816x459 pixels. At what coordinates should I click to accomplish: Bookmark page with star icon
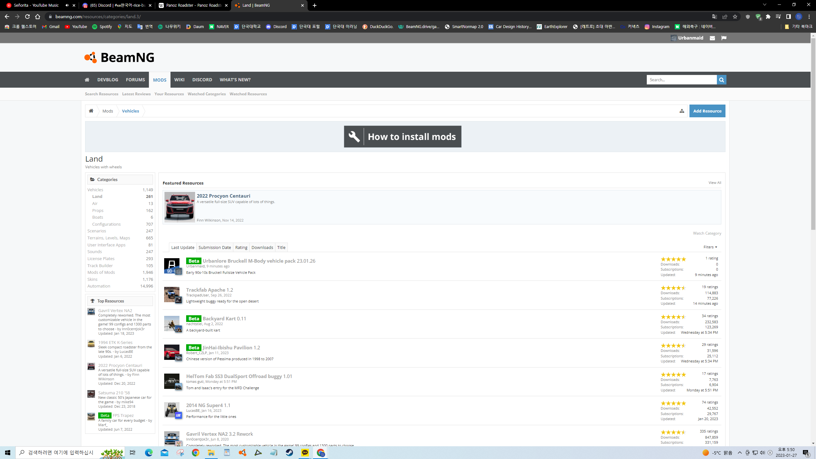pos(735,17)
